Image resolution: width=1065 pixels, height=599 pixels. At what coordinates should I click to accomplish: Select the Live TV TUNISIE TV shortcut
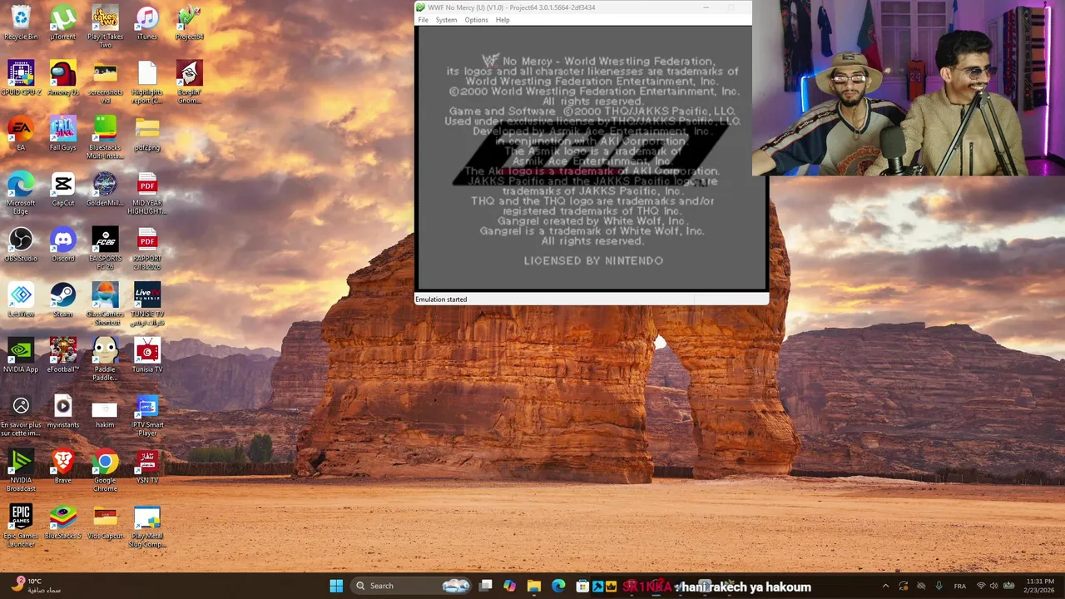coord(147,304)
